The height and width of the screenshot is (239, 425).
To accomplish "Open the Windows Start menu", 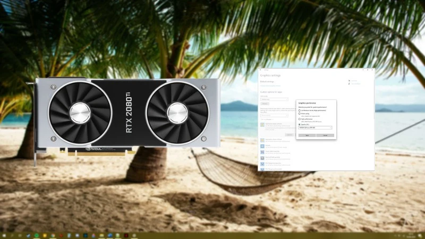I will (x=4, y=235).
